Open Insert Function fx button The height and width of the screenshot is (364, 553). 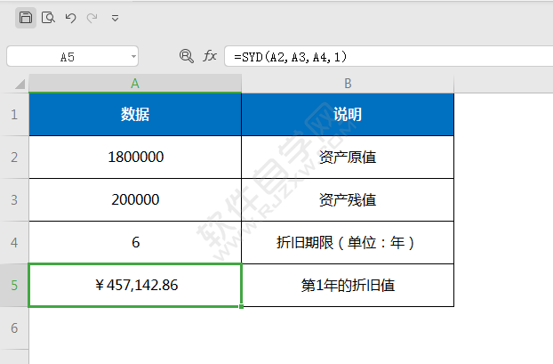(x=210, y=56)
